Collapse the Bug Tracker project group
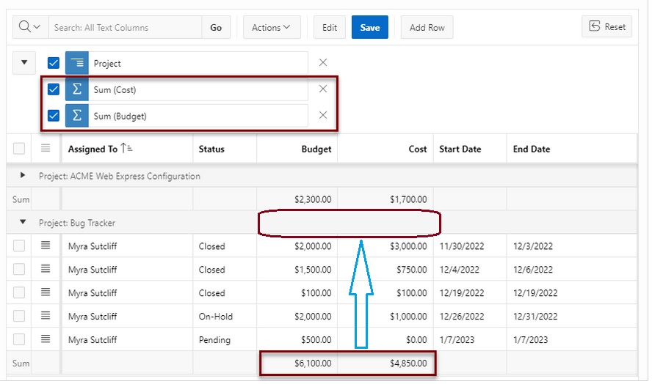 (x=23, y=222)
